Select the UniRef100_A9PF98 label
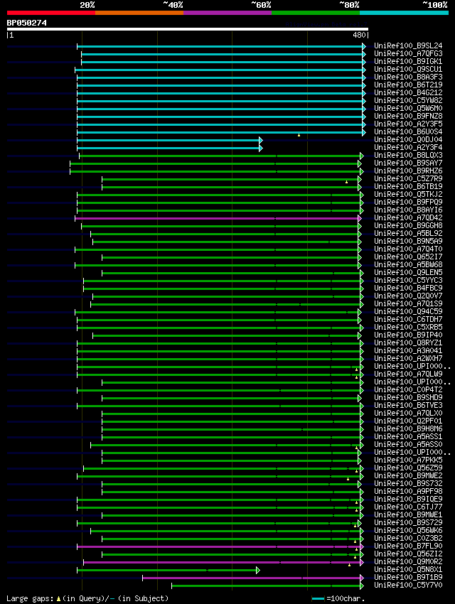Image resolution: width=455 pixels, height=604 pixels. pos(408,491)
